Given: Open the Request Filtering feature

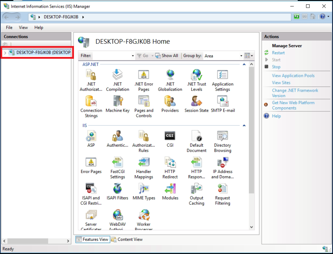Looking at the screenshot, I should [x=223, y=194].
